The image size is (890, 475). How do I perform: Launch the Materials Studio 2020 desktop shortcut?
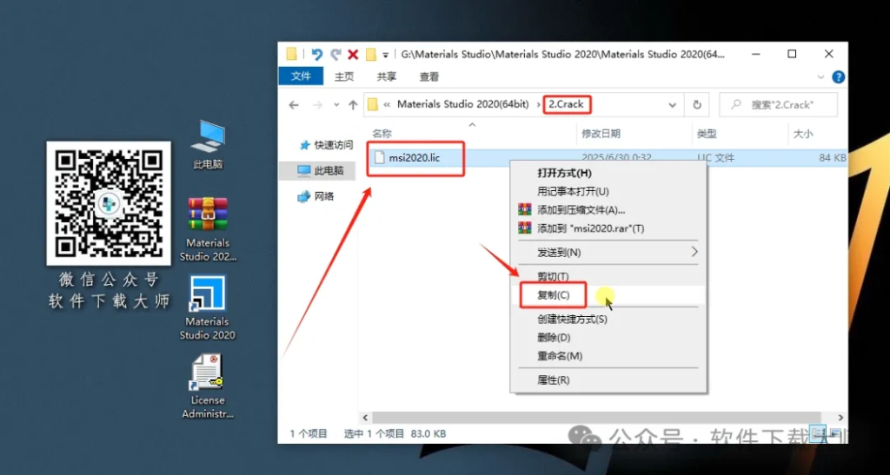pyautogui.click(x=208, y=307)
